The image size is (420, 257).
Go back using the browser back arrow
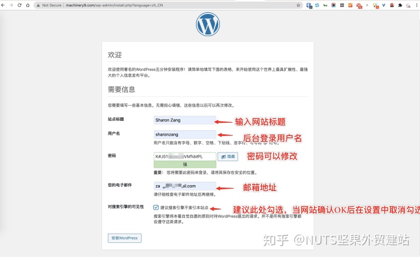tap(3, 5)
